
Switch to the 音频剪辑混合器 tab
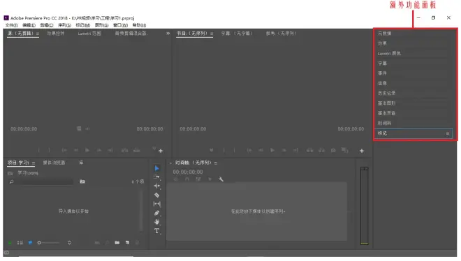point(131,33)
